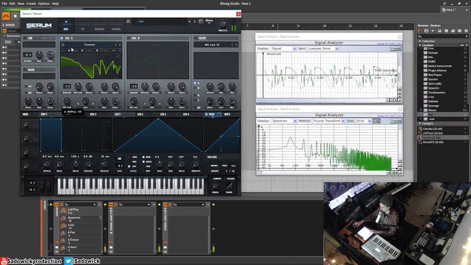The image size is (471, 265).
Task: Open the filter type MG Low 12 selector
Action: pos(212,45)
